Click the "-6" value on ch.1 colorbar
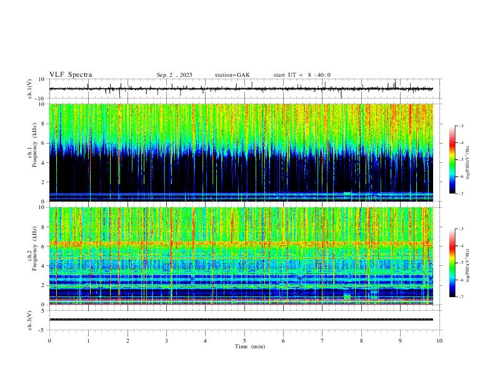Viewport: 495px width, 382px height. click(461, 177)
